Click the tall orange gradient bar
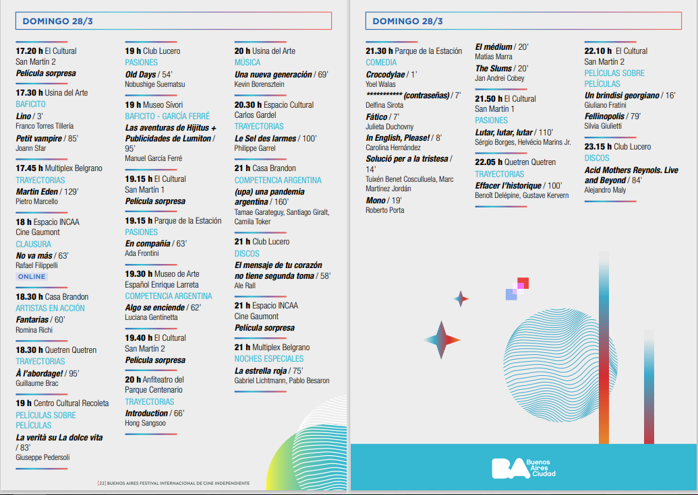The width and height of the screenshot is (698, 495). coord(604,348)
